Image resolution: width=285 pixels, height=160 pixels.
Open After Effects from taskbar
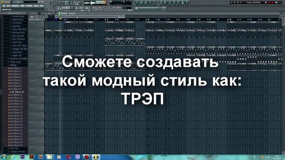22,157
